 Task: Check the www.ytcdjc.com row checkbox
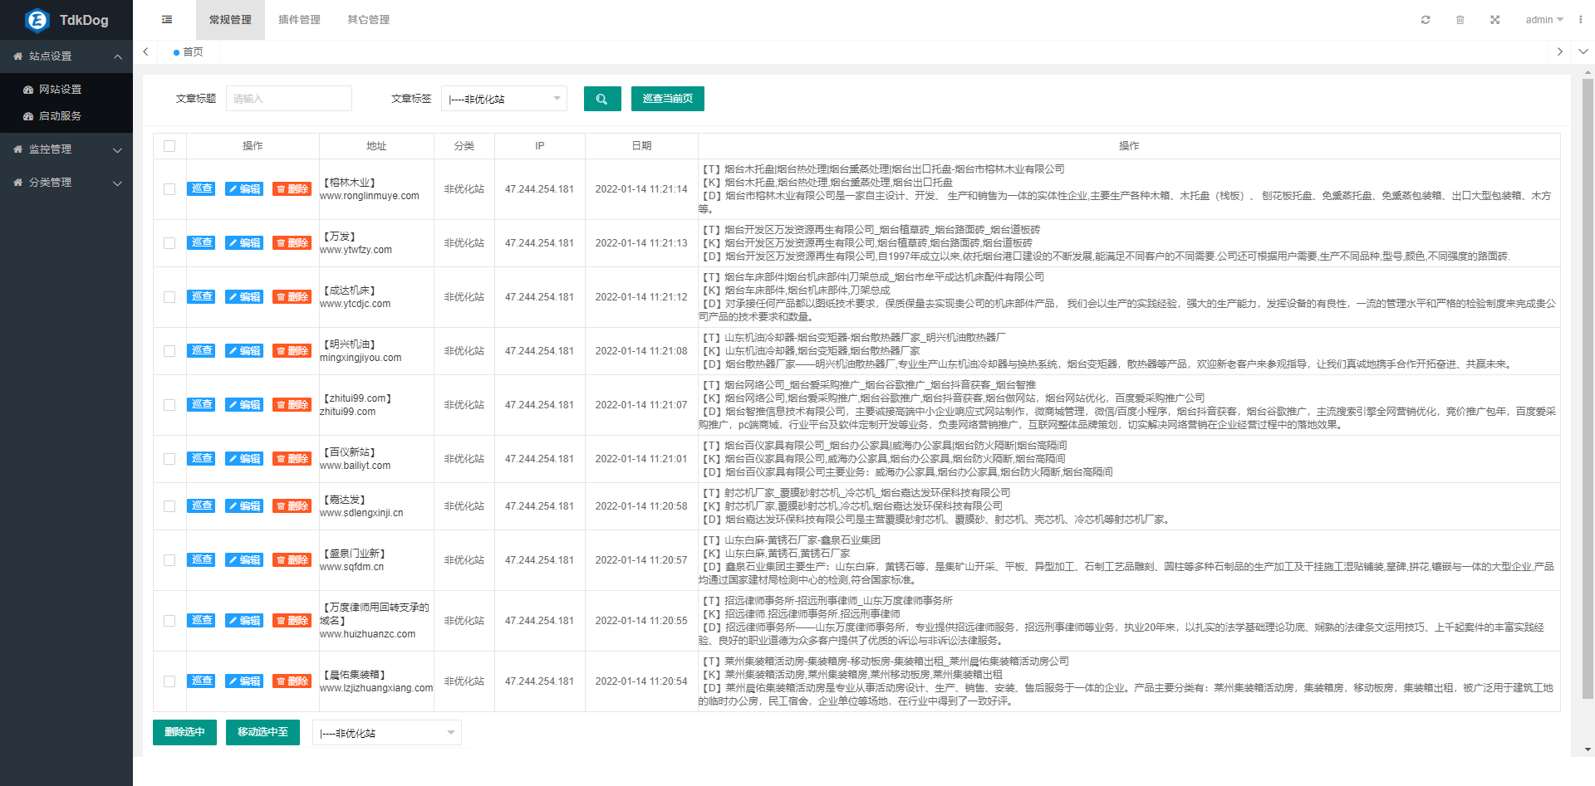(169, 297)
